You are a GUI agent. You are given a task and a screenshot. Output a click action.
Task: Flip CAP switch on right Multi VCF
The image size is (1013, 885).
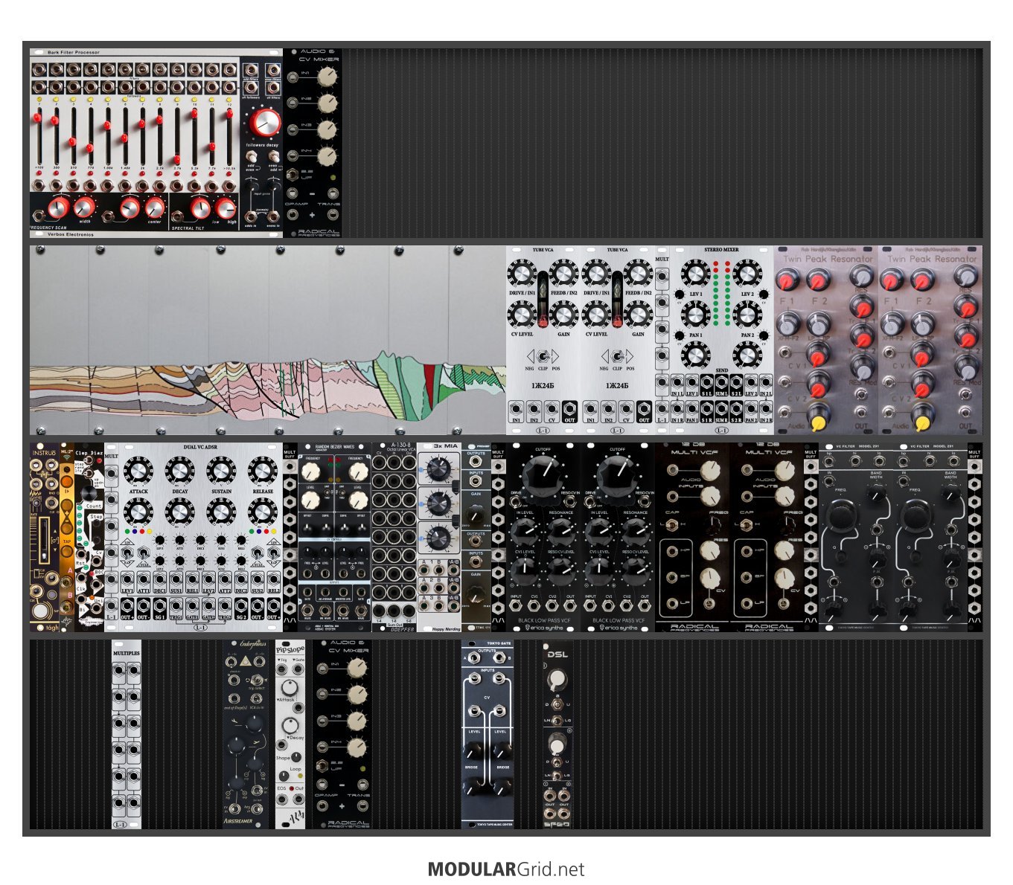coord(747,524)
